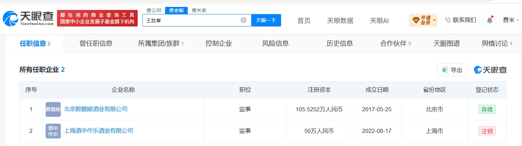
Task: Open 上海酒中作乐酒业有限公司 company link
Action: 98,131
